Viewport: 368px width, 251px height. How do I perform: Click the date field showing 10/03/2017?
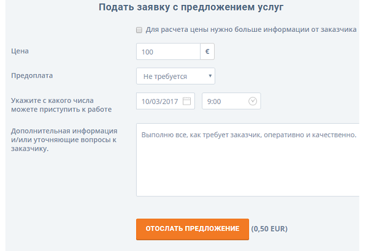tap(159, 101)
